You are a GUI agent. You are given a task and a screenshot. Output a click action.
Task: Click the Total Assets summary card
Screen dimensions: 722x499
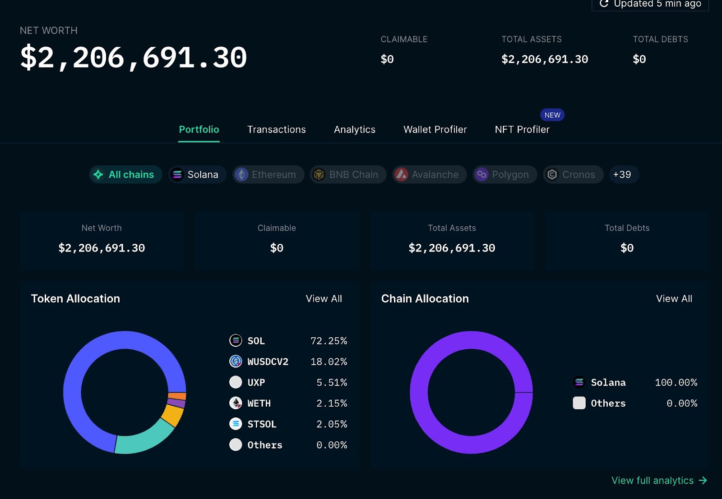pyautogui.click(x=452, y=242)
